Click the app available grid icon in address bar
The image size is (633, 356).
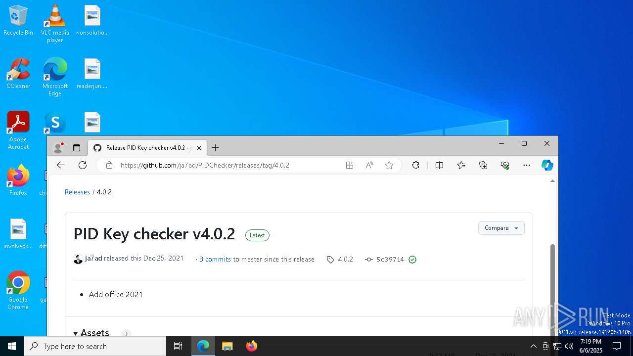350,165
